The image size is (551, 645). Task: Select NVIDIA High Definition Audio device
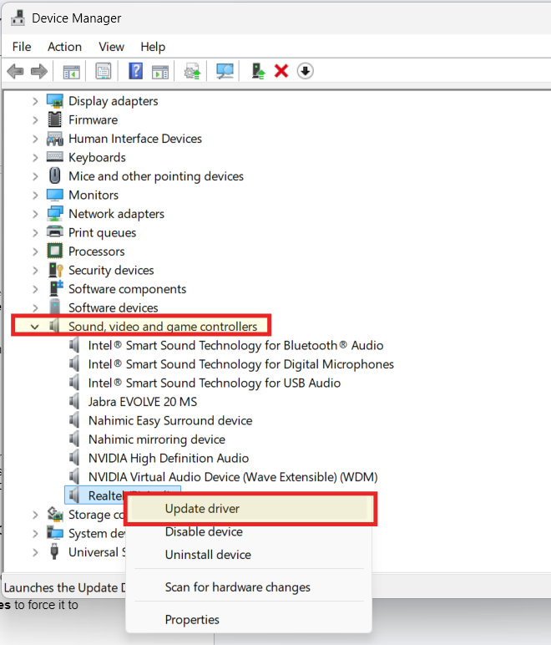point(168,458)
